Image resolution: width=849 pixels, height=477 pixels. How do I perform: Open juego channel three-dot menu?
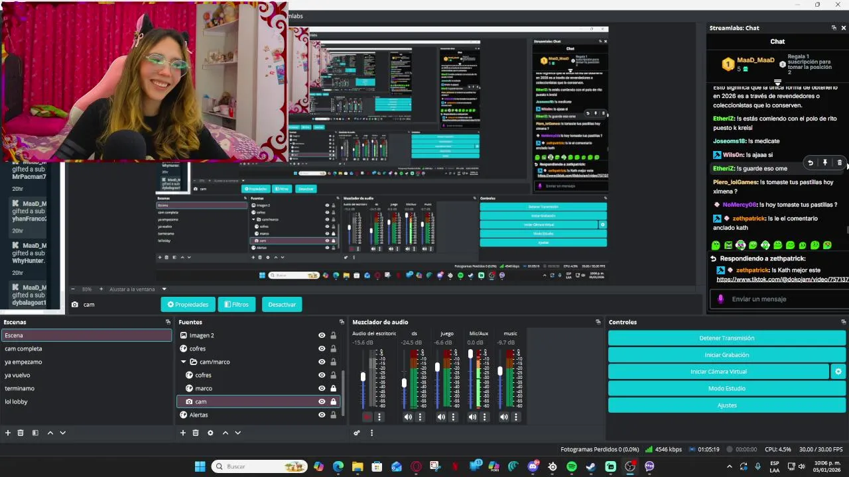[x=453, y=417]
